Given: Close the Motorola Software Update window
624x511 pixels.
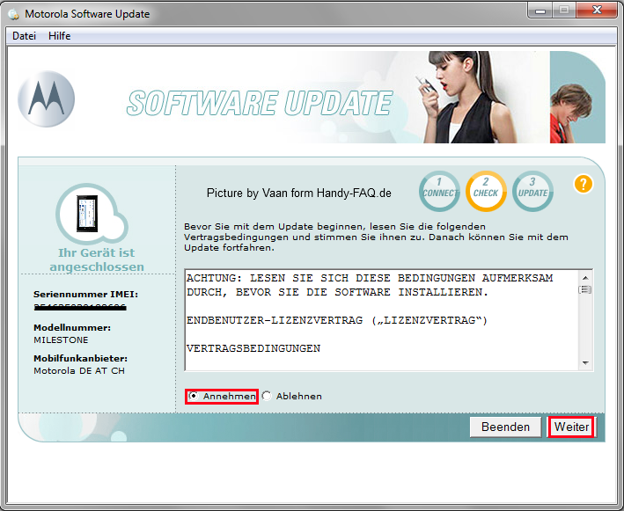Looking at the screenshot, I should coord(597,11).
